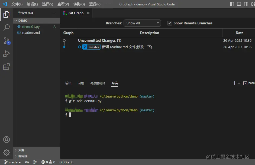Screen dimensions: 255x165
Task: Open the 运行(R) menu
Action: 95,4
